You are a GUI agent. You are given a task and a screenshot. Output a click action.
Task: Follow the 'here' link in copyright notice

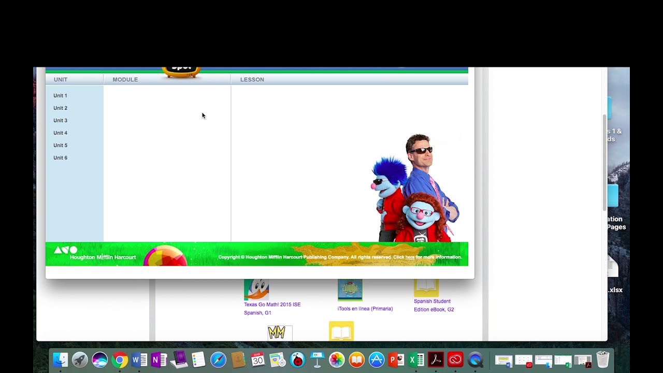click(410, 257)
